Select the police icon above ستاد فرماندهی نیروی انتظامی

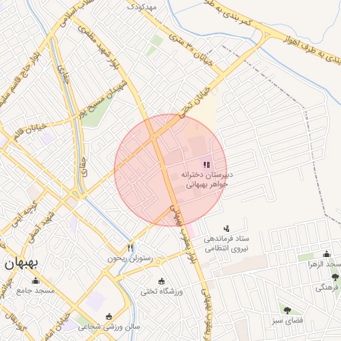226,228
